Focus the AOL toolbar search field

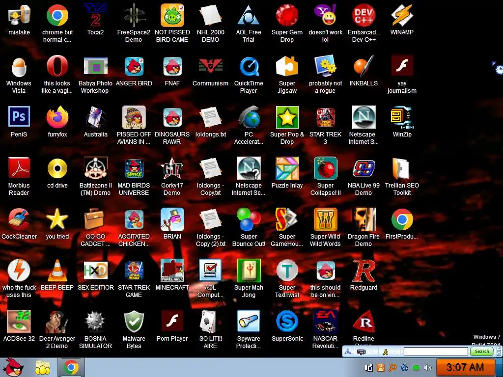(436, 351)
